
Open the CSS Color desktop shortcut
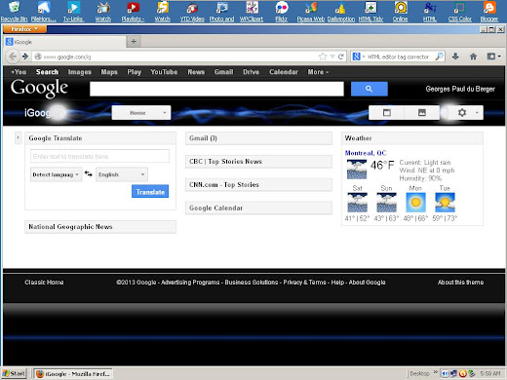(x=460, y=11)
